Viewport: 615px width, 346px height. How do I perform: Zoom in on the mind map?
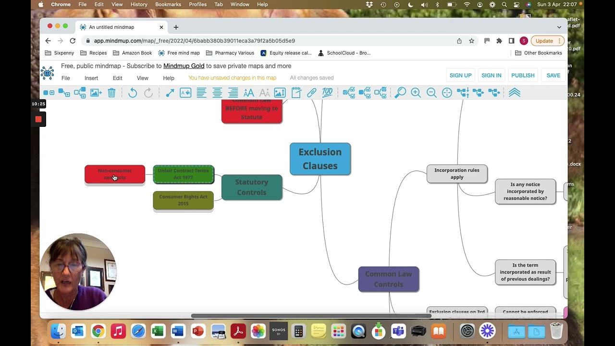[x=416, y=93]
